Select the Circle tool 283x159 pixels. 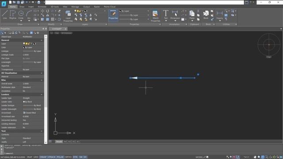point(21,14)
